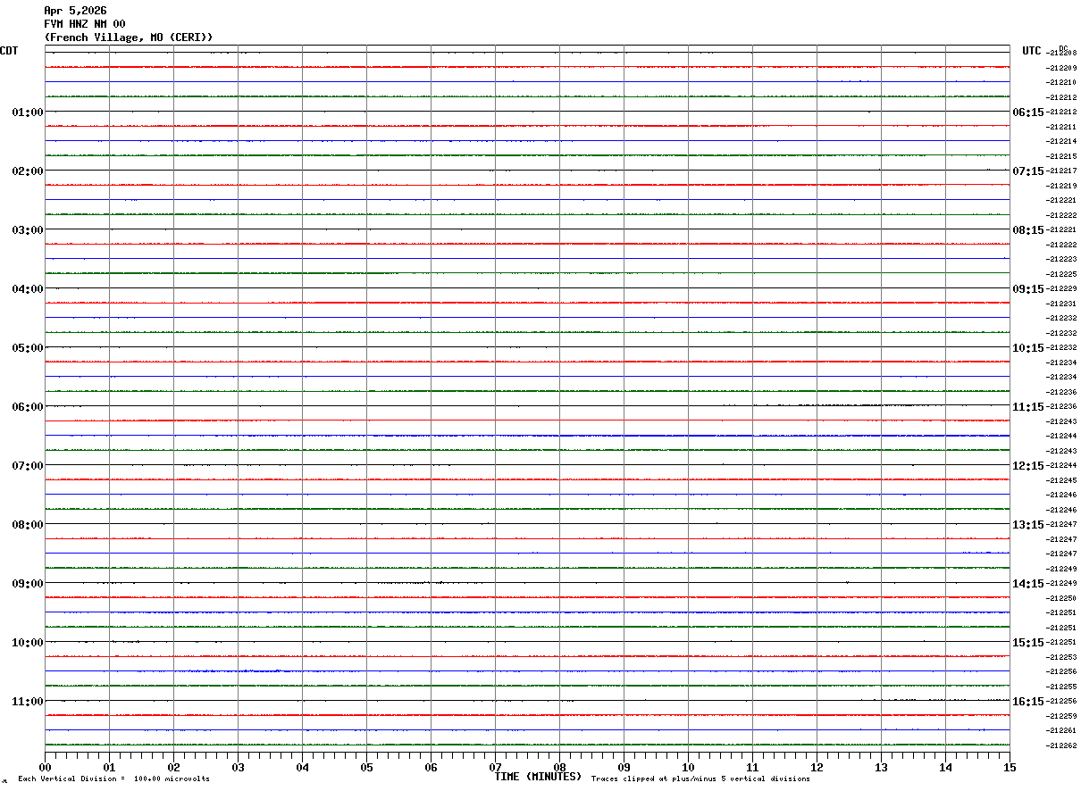Click the 'UTC' time zone label
The height and width of the screenshot is (791, 1081).
pos(1032,51)
